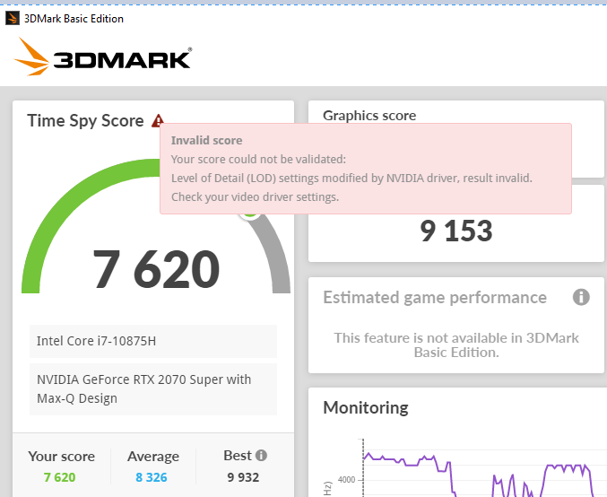Click the 3DMark Basic Edition window title
607x497 pixels.
tap(74, 19)
